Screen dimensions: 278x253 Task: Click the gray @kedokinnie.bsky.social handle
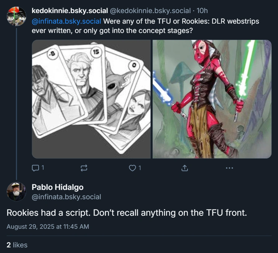[150, 11]
